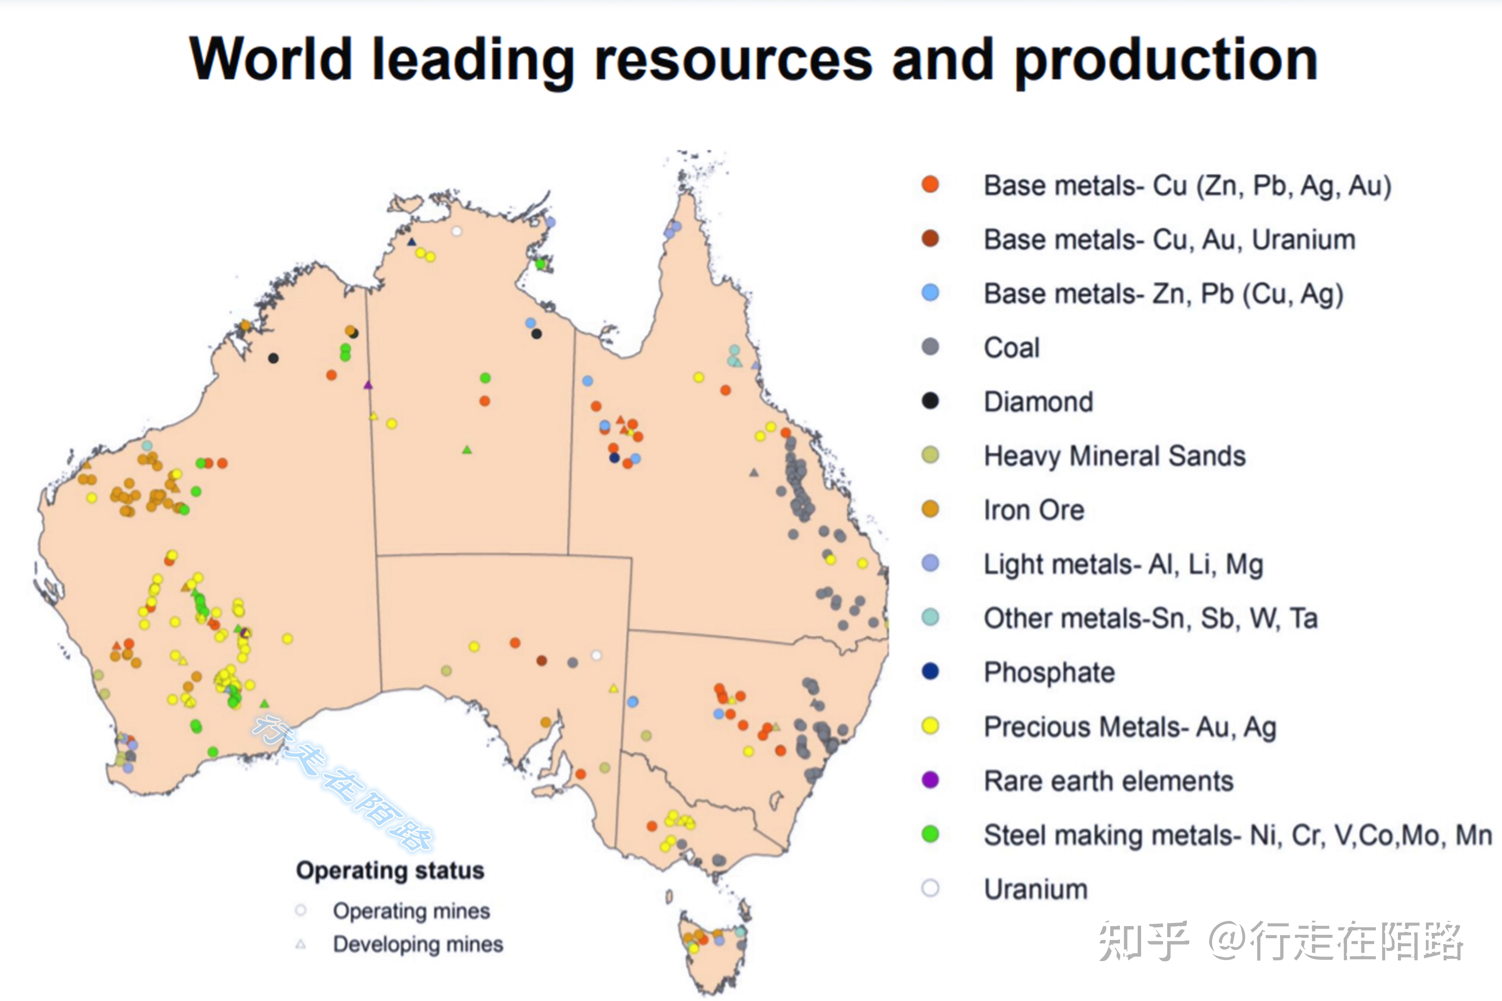Click the Developing mines triangle symbol
Image resolution: width=1502 pixels, height=1001 pixels.
301,944
